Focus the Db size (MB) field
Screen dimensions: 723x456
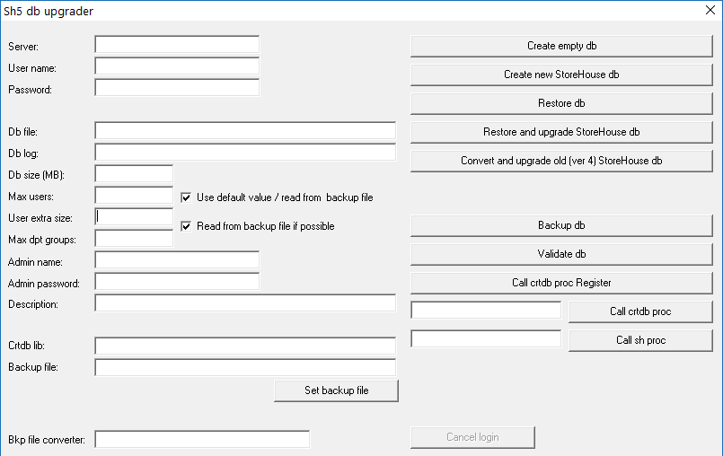pos(134,174)
